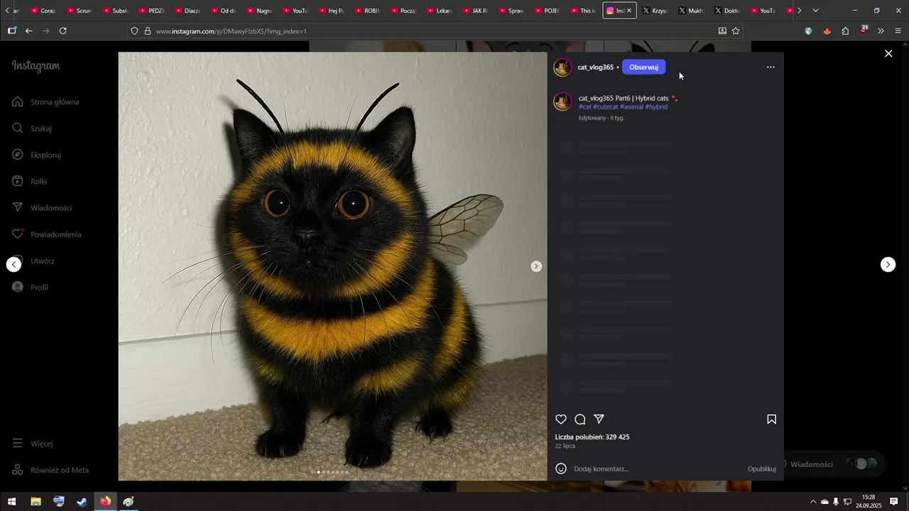
Task: Click the Opublikuj comment button
Action: click(761, 469)
